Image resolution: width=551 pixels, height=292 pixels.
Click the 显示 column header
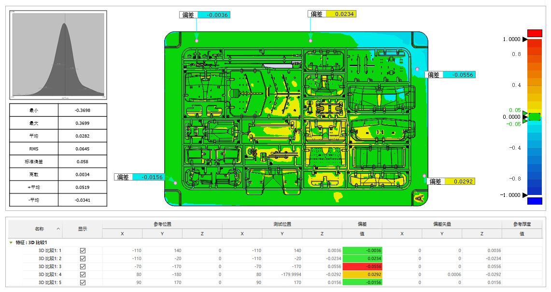coord(83,229)
